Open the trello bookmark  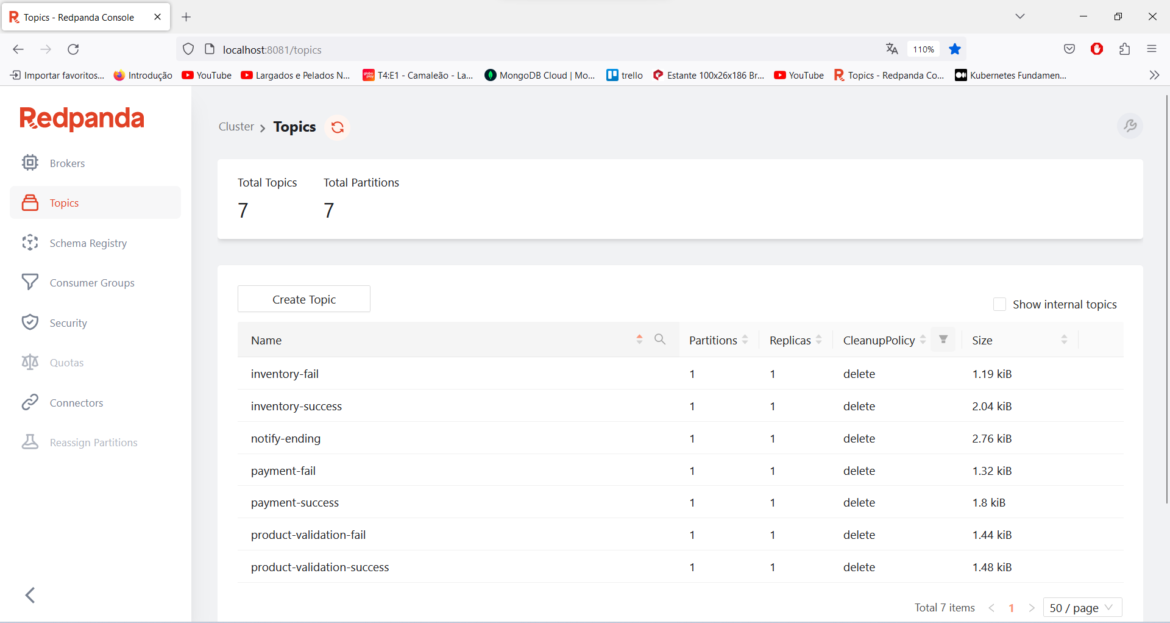(625, 75)
